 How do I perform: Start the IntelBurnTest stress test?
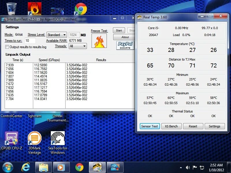click(x=119, y=30)
